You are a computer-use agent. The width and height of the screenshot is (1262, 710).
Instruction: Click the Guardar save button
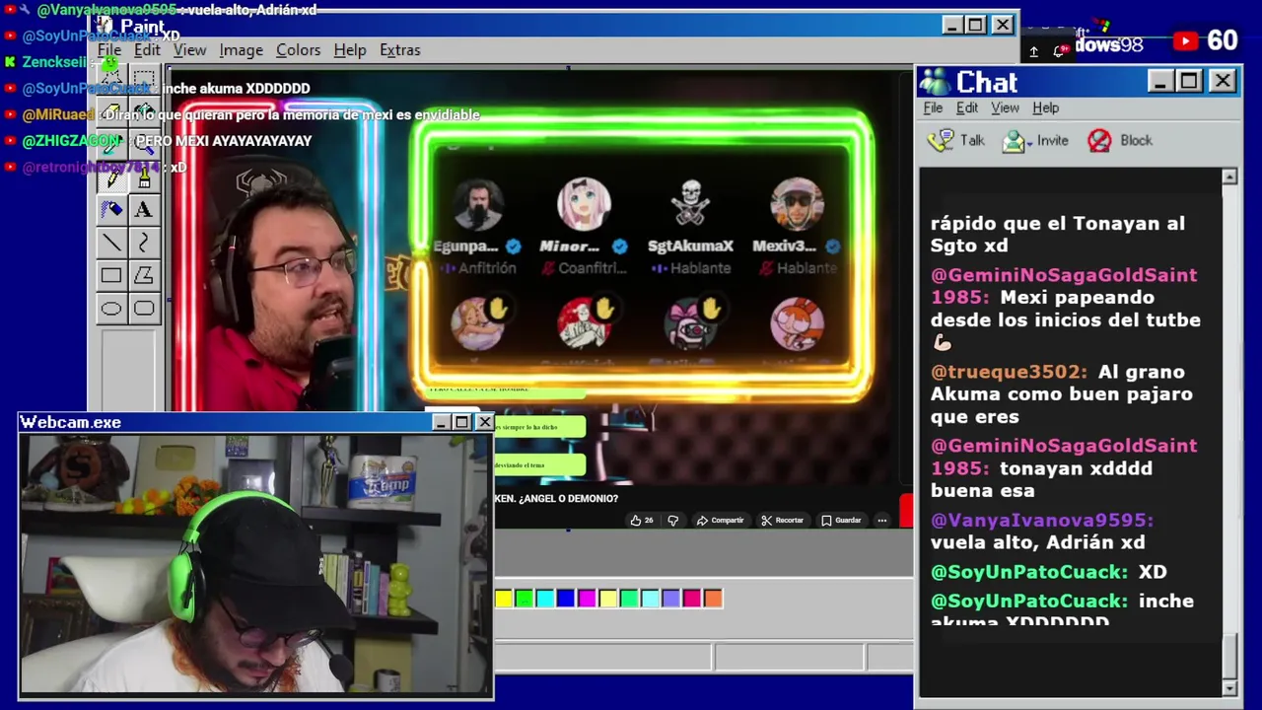pos(841,520)
